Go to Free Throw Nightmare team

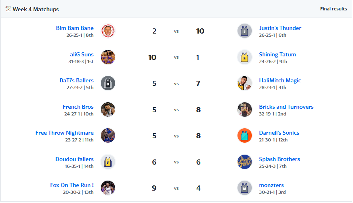64,133
